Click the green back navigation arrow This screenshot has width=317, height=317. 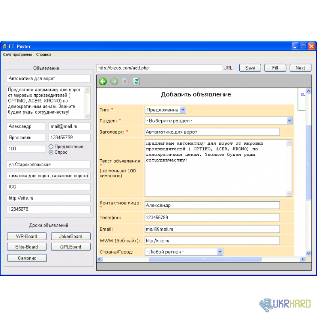coord(103,82)
